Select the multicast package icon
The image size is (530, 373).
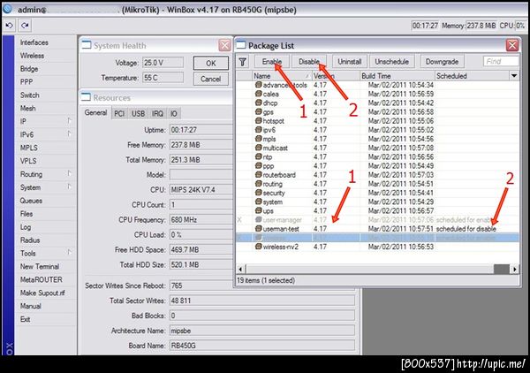258,148
